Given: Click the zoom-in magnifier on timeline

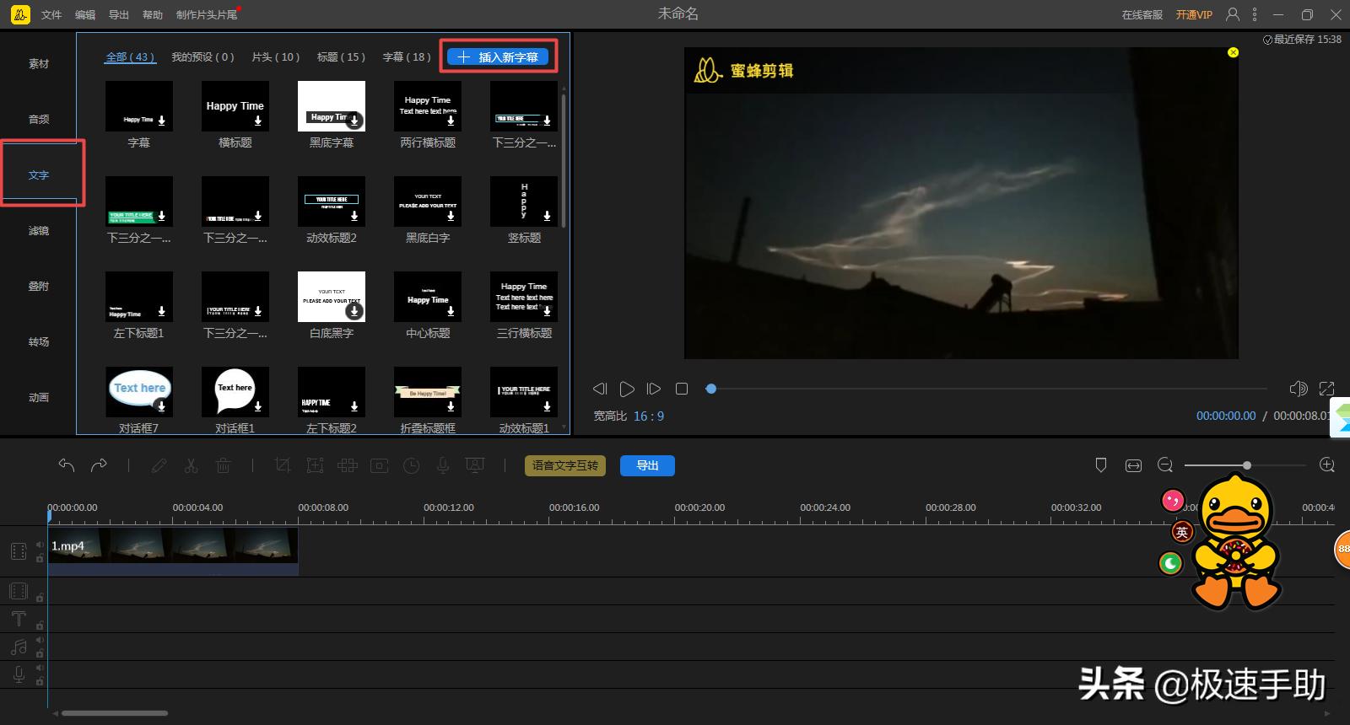Looking at the screenshot, I should [1326, 465].
